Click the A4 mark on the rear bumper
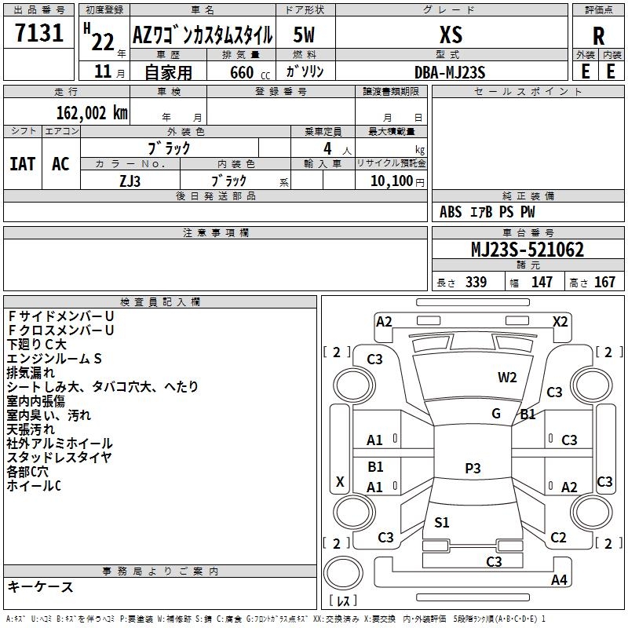Screen dimensions: 628x628 point(559,579)
